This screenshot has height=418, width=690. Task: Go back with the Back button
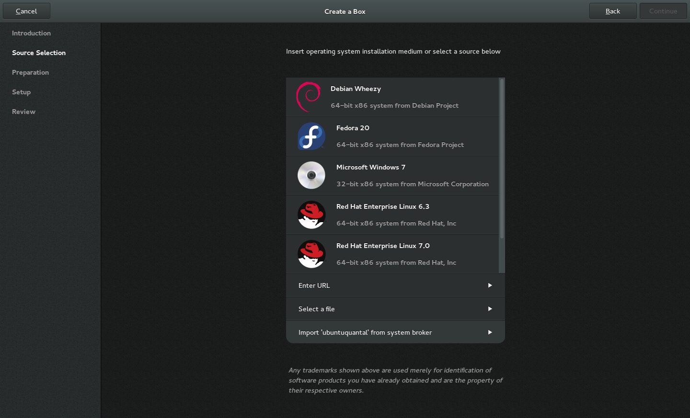click(x=613, y=11)
